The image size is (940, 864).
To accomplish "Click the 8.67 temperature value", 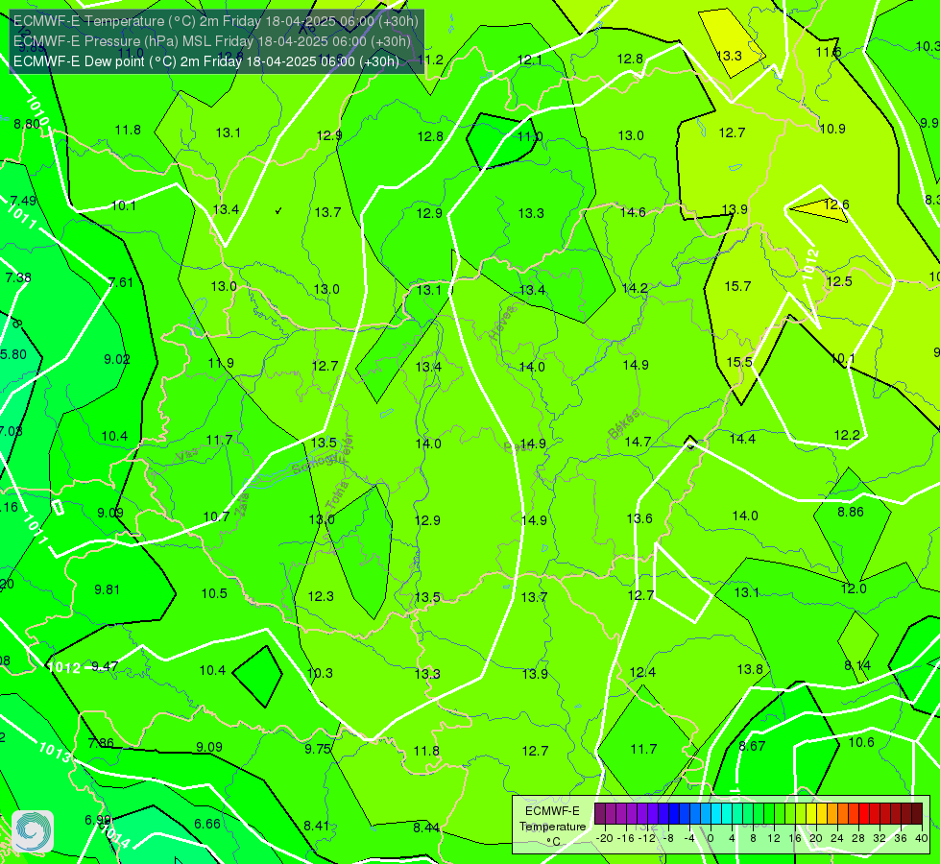I will pos(752,746).
